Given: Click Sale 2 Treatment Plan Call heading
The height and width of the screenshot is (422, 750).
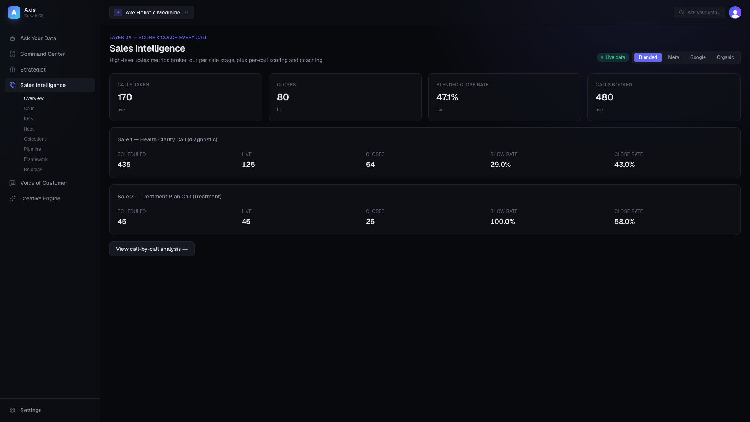Looking at the screenshot, I should (170, 197).
